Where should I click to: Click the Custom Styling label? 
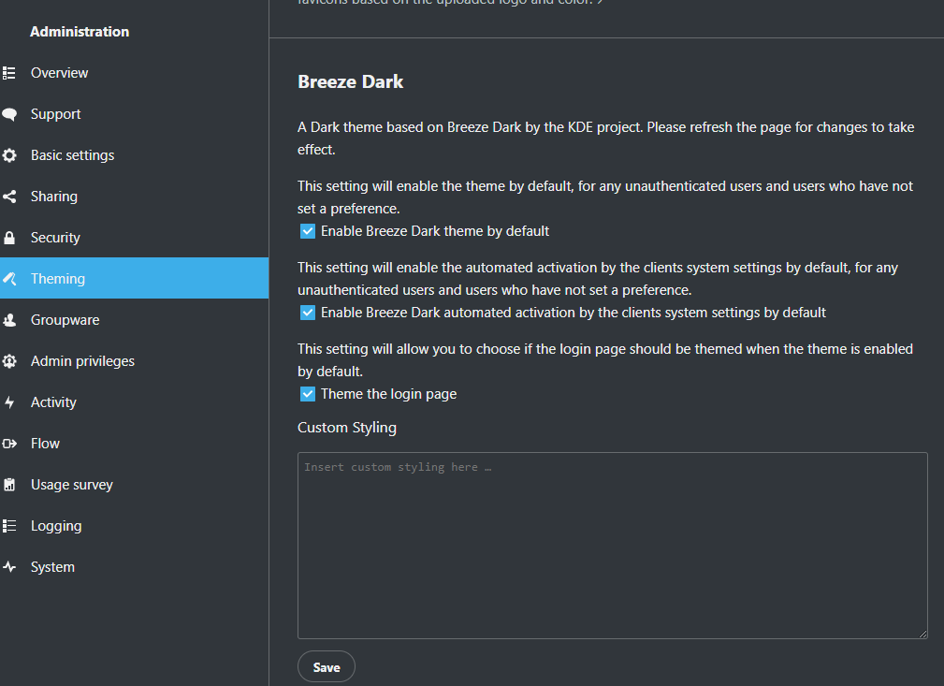[347, 428]
